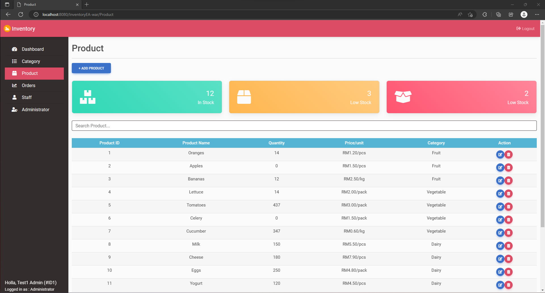
Task: Open Dashboard from sidebar
Action: [34, 49]
